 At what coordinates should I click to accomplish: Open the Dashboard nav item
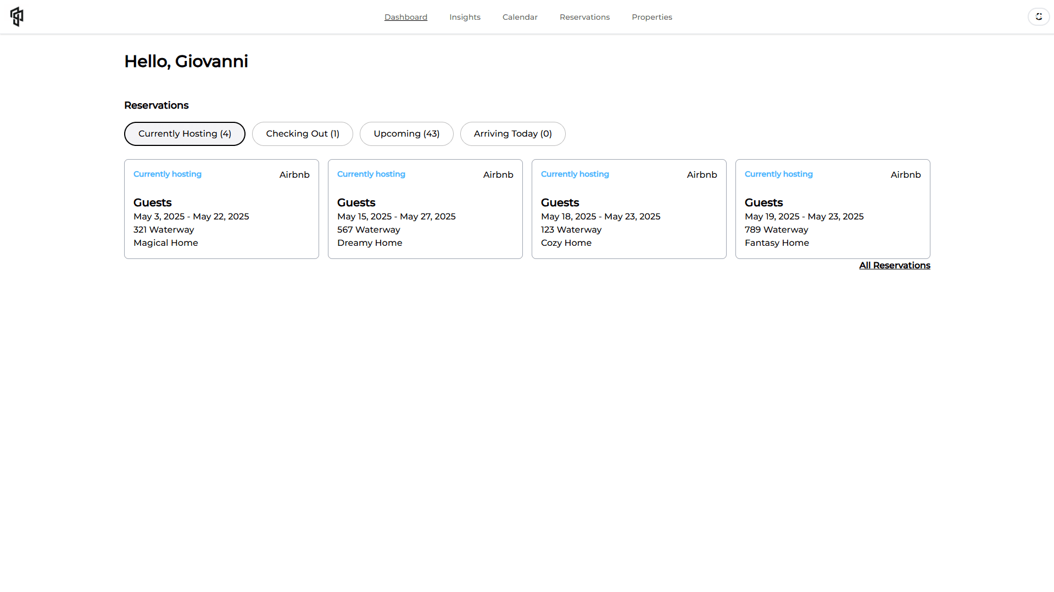[x=405, y=17]
